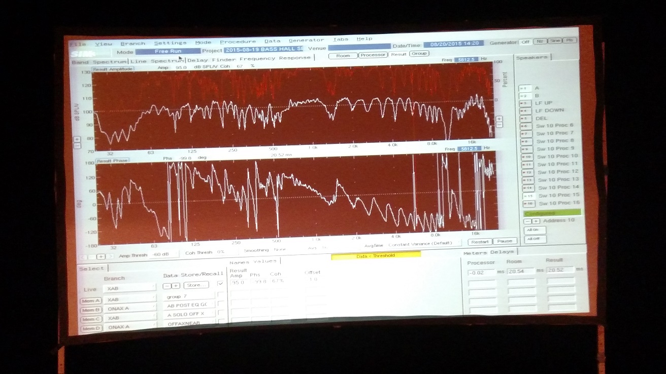Click minus button left of amplitude graph
The height and width of the screenshot is (374, 666).
click(77, 145)
